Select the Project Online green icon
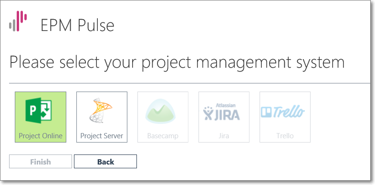This screenshot has height=185, width=375. coord(39,110)
